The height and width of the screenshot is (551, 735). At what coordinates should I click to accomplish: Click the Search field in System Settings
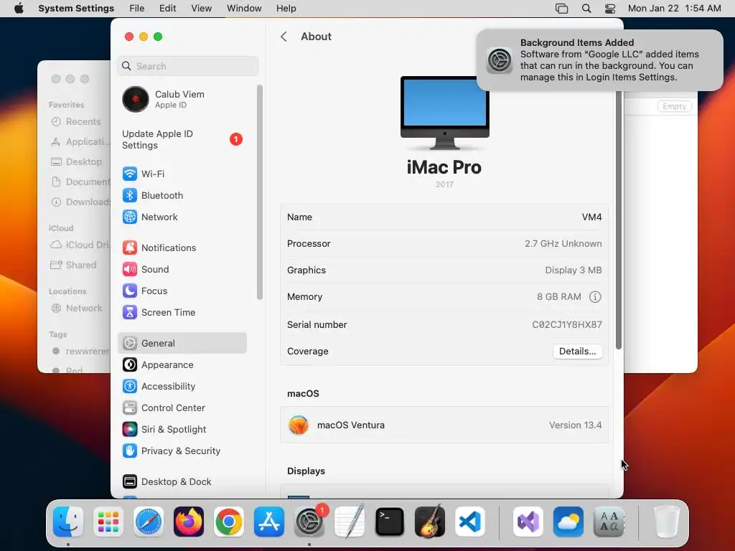(187, 66)
